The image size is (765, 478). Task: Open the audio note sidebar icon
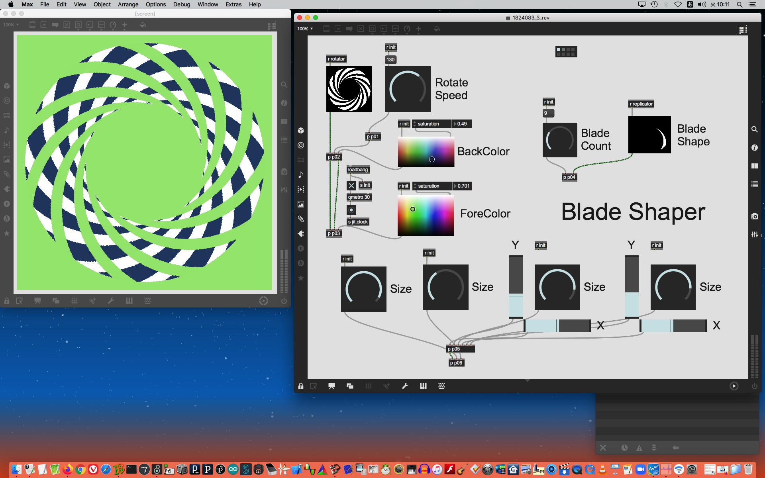pyautogui.click(x=301, y=174)
